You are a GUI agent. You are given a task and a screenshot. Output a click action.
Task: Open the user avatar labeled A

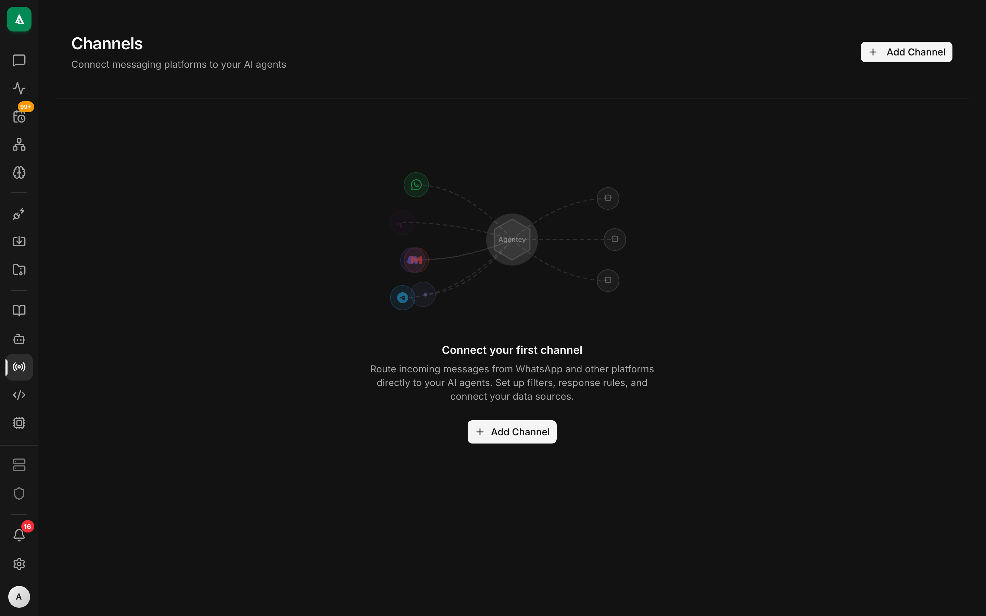tap(19, 596)
